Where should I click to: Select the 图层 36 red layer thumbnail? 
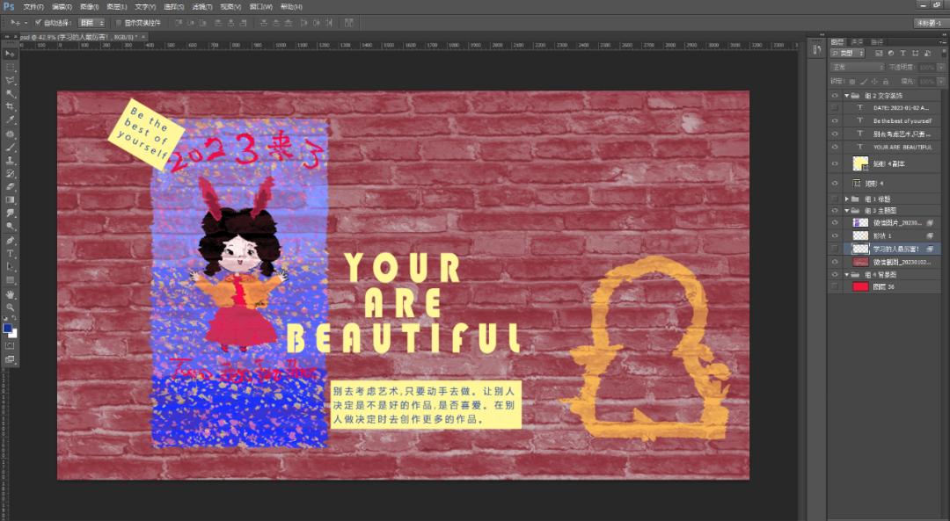tap(860, 286)
